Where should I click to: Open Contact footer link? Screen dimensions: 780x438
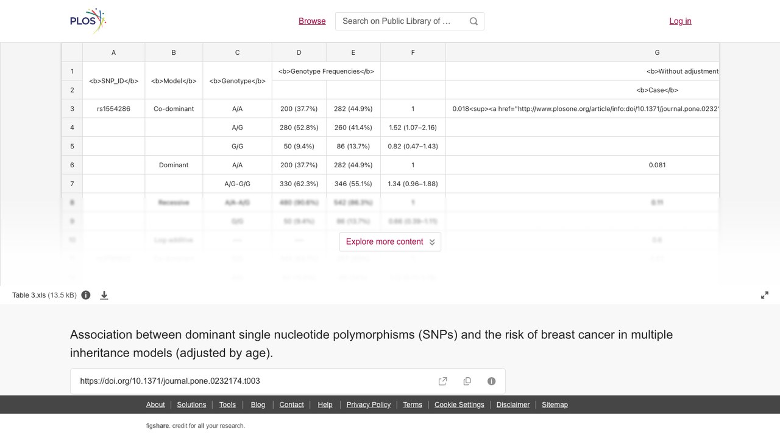tap(291, 405)
